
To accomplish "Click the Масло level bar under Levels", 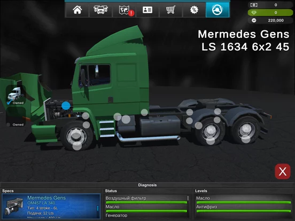I will point(244,202).
